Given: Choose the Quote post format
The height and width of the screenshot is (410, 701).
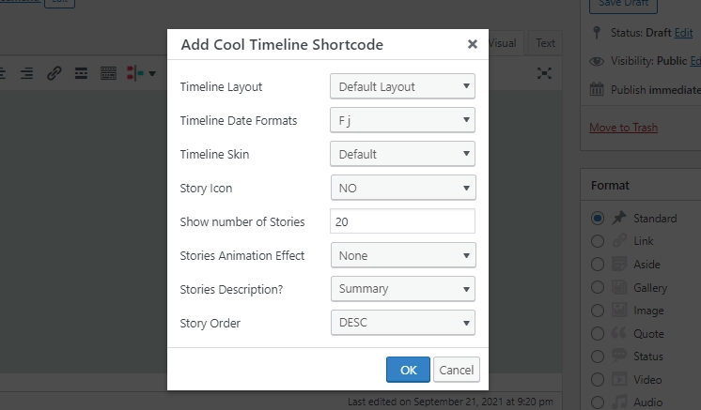Looking at the screenshot, I should click(598, 334).
